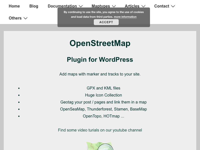Select the 'OpenStreetMap' main heading
200x150 pixels.
point(100,43)
